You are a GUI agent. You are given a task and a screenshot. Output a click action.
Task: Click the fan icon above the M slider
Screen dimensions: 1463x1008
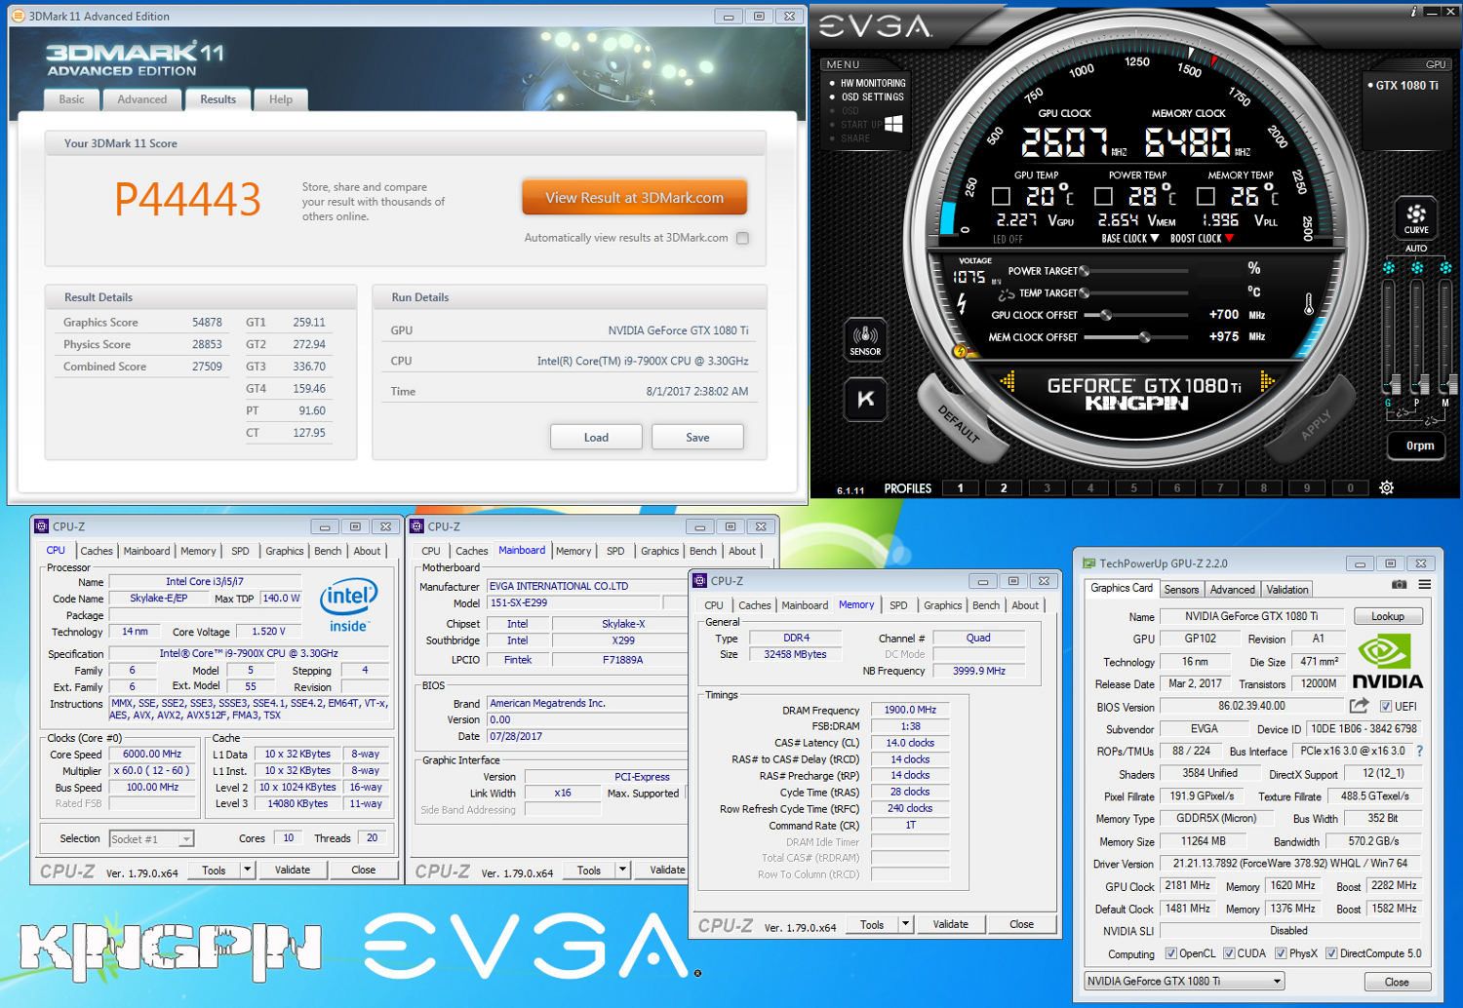click(1445, 267)
